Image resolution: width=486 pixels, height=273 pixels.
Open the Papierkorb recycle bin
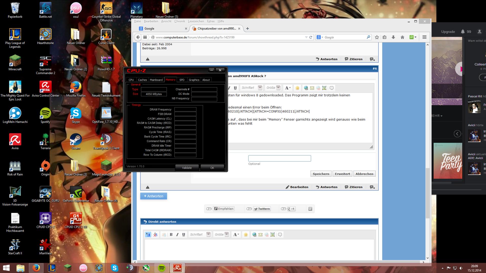coord(15,10)
